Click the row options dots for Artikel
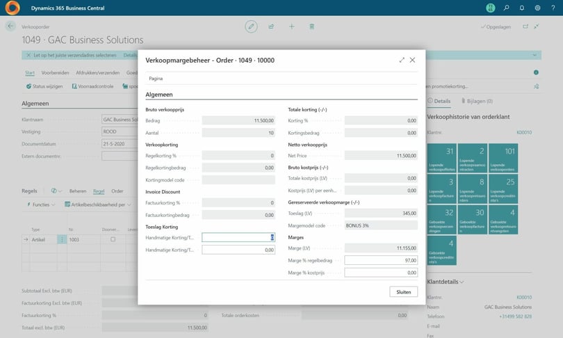563x338 pixels. pos(62,239)
